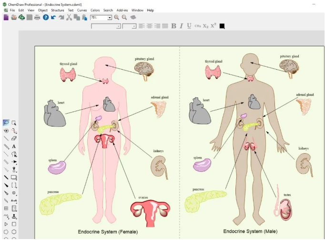Image resolution: width=325 pixels, height=240 pixels.
Task: Toggle Bold text formatting
Action: coord(173,26)
